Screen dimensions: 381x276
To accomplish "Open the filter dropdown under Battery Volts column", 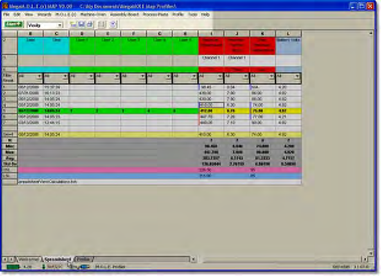I will [x=297, y=76].
